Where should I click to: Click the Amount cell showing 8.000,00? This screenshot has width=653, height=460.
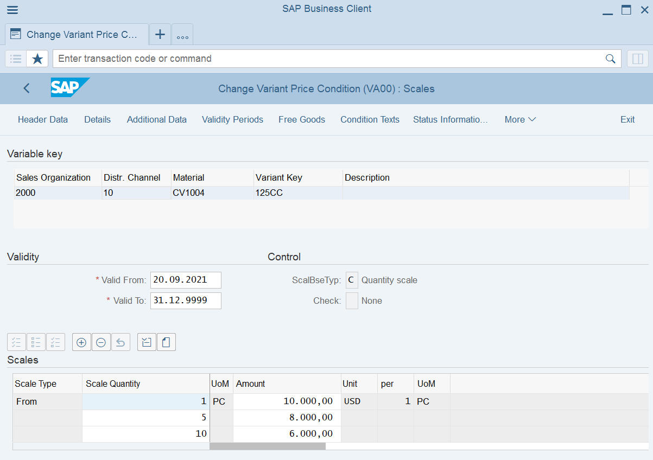pos(287,418)
